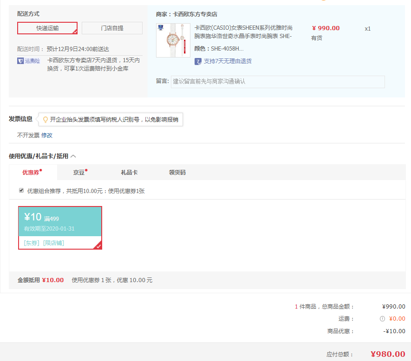Collapse the 使用优惠/礼品卡/抵用 section chevron
Viewport: 411px width, 361px height.
(x=73, y=156)
